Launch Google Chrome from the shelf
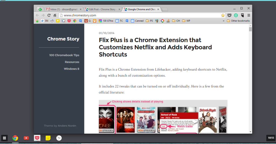 (15, 138)
